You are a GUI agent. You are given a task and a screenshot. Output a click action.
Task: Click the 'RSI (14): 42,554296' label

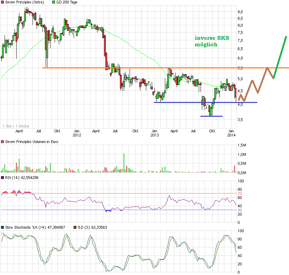[x=22, y=178]
